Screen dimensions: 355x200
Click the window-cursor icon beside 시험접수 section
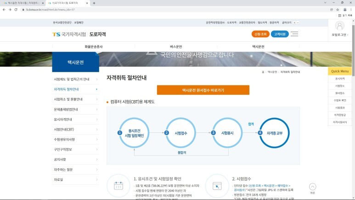[x=217, y=186]
